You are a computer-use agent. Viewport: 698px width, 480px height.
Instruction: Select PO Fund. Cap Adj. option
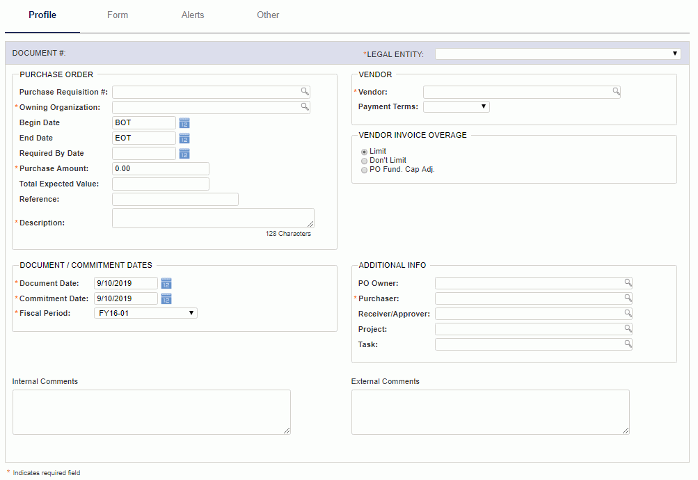pos(364,170)
